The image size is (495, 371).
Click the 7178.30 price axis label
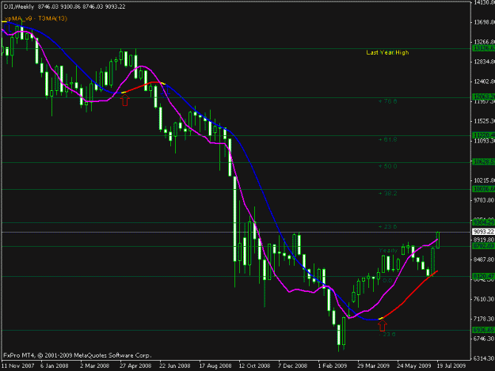point(484,319)
